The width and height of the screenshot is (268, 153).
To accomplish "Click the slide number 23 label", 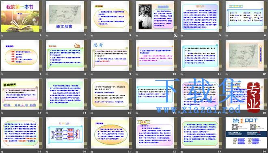I will click(219, 151).
